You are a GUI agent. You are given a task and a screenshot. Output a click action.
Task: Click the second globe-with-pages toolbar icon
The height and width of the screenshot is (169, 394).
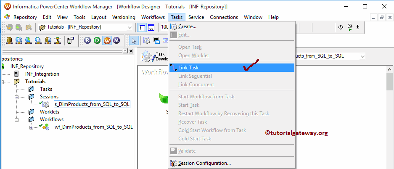19,40
